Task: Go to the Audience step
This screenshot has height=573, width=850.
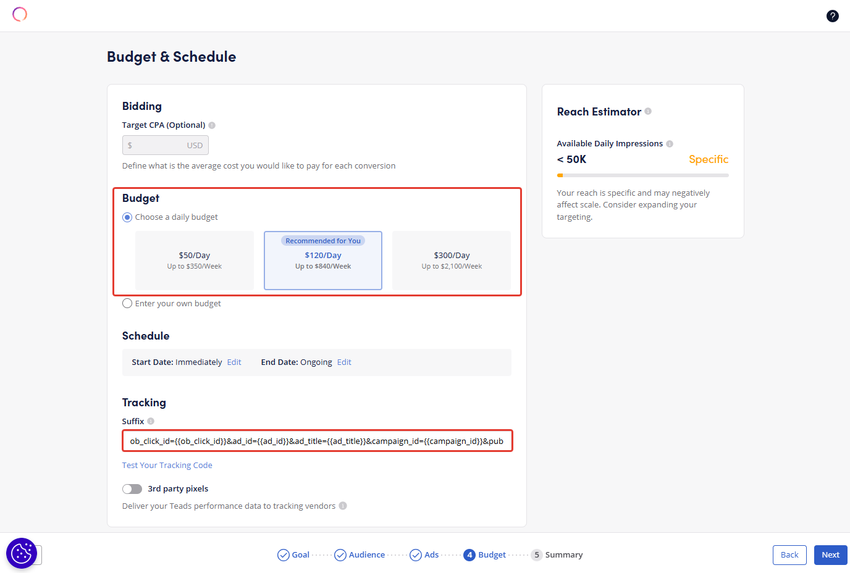Action: (360, 554)
